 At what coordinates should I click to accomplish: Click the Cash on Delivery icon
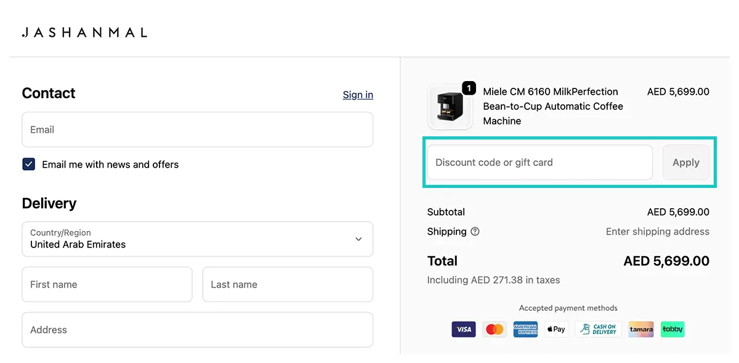click(599, 329)
